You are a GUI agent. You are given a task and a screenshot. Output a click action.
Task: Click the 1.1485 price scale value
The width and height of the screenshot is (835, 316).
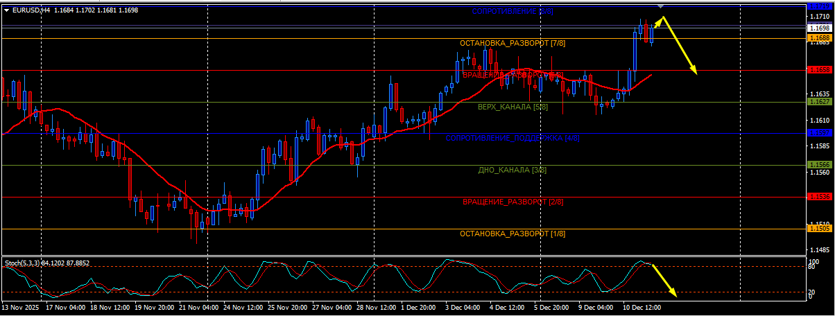click(x=820, y=250)
